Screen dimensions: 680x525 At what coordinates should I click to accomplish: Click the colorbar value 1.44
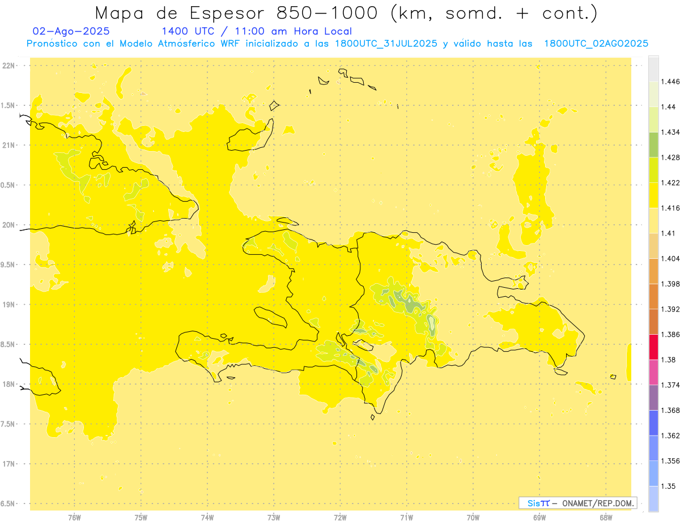pyautogui.click(x=668, y=107)
